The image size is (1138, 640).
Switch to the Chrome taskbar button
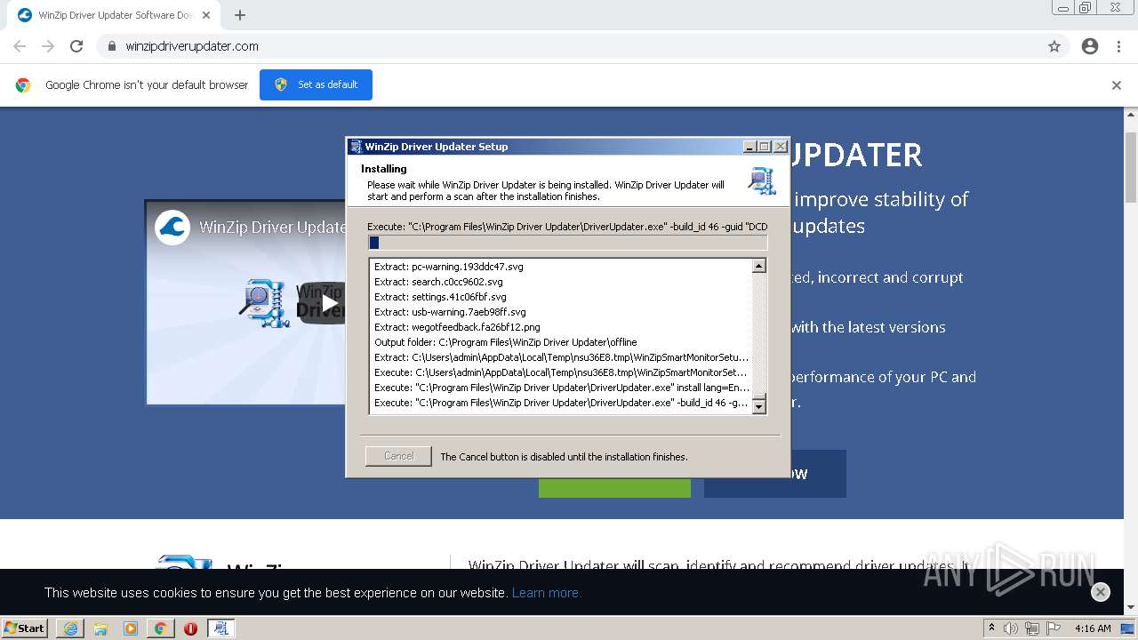(160, 628)
